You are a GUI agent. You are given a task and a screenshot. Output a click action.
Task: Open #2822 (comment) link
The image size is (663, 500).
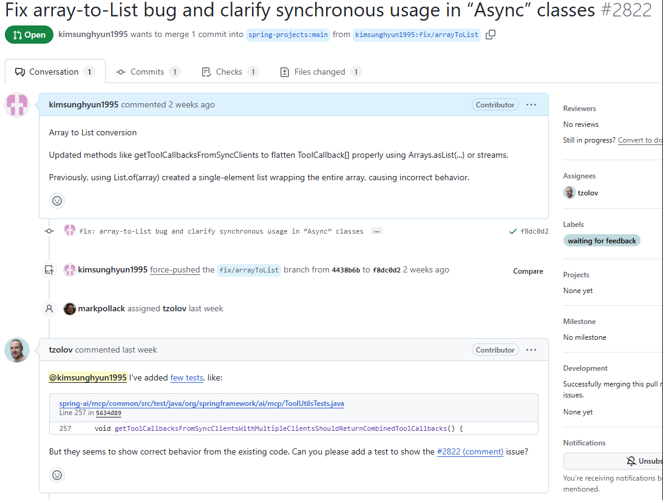tap(470, 451)
